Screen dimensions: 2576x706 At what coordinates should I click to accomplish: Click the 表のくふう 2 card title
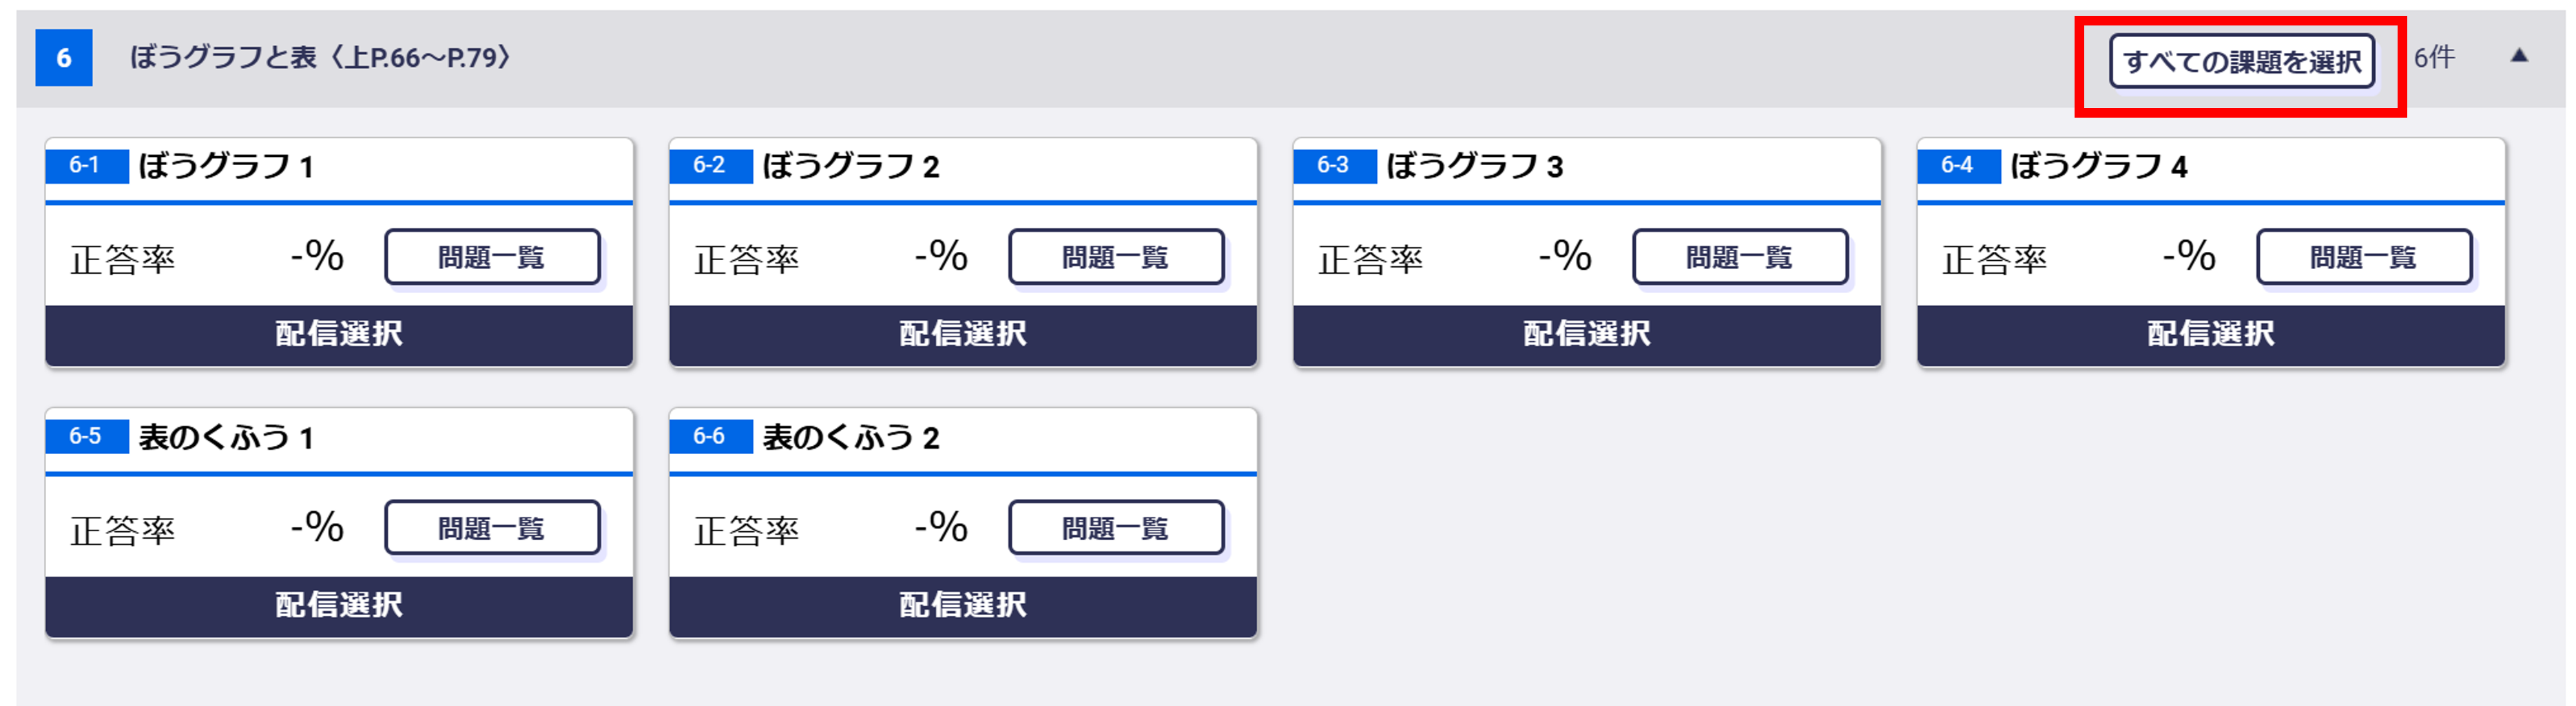tap(851, 438)
